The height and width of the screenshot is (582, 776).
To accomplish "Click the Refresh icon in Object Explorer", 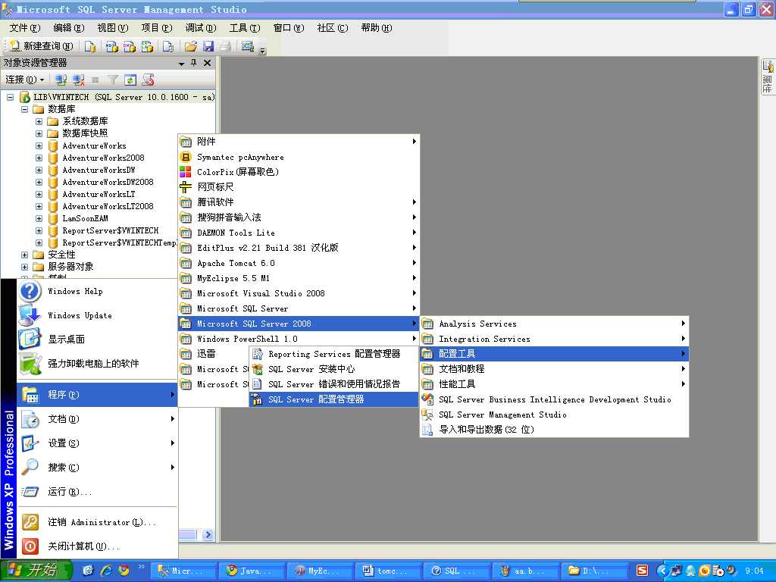I will click(x=130, y=80).
